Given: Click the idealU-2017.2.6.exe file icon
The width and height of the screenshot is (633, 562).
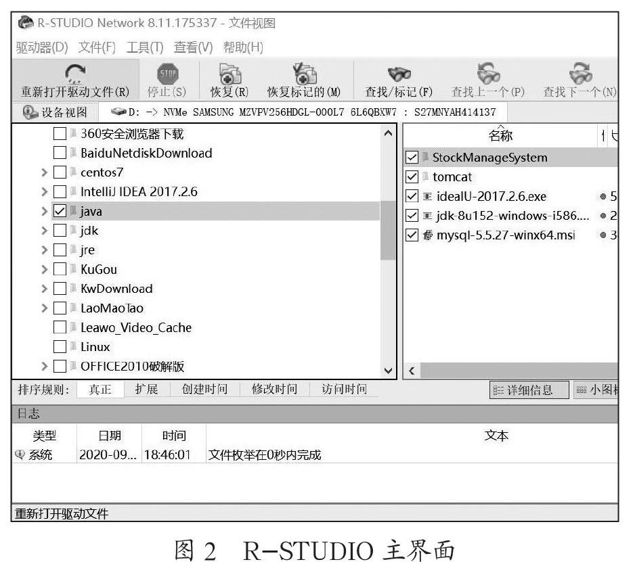Looking at the screenshot, I should click(x=427, y=196).
